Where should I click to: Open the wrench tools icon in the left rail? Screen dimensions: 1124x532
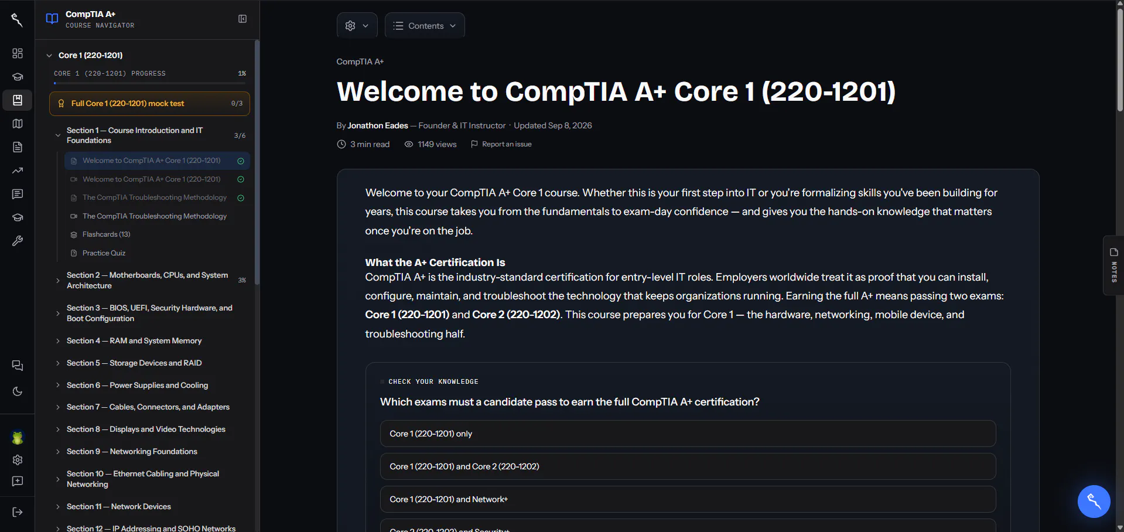[x=18, y=241]
